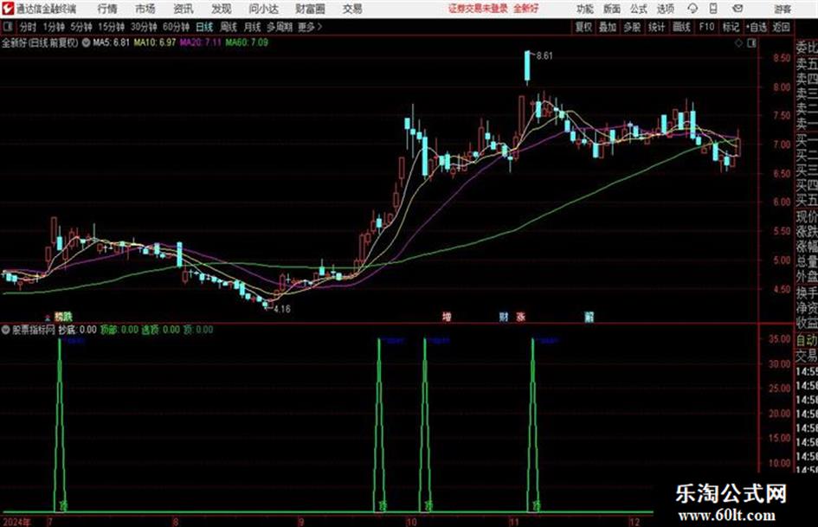The height and width of the screenshot is (527, 818).
Task: Click the MA5: 6.81 value
Action: click(111, 42)
